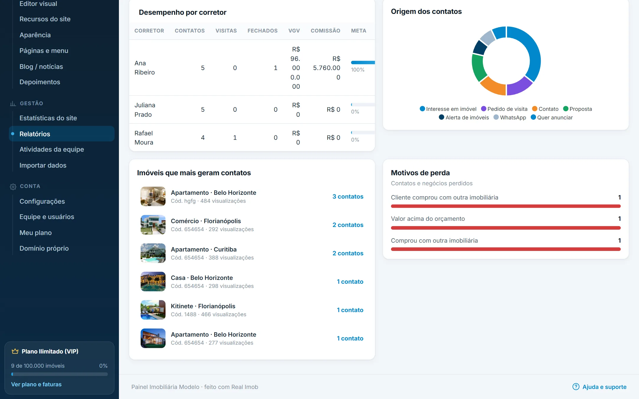Click Cliente comprou com outra imobiliária bar
The width and height of the screenshot is (639, 399).
pyautogui.click(x=506, y=206)
